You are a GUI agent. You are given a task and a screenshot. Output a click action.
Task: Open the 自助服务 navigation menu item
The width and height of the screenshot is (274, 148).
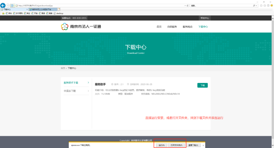[x=172, y=27]
